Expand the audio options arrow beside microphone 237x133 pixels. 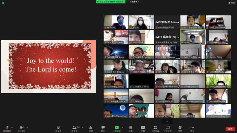click(x=12, y=127)
